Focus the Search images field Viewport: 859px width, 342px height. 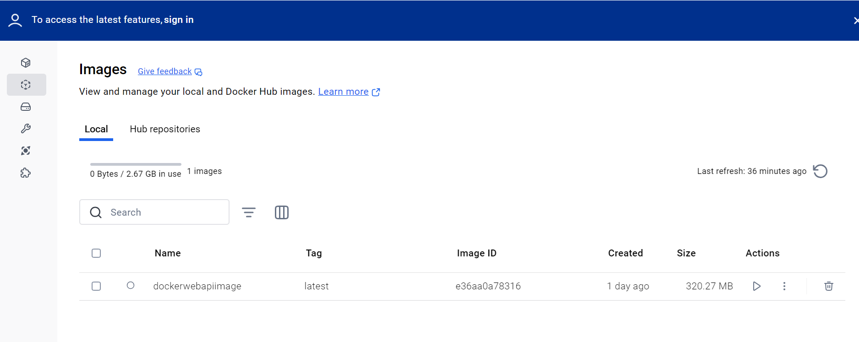(x=154, y=212)
